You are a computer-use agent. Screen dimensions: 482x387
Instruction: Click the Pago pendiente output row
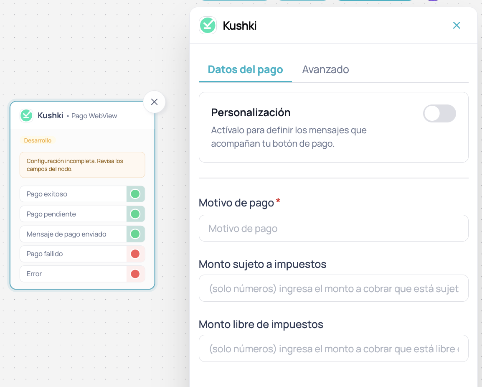coord(82,214)
